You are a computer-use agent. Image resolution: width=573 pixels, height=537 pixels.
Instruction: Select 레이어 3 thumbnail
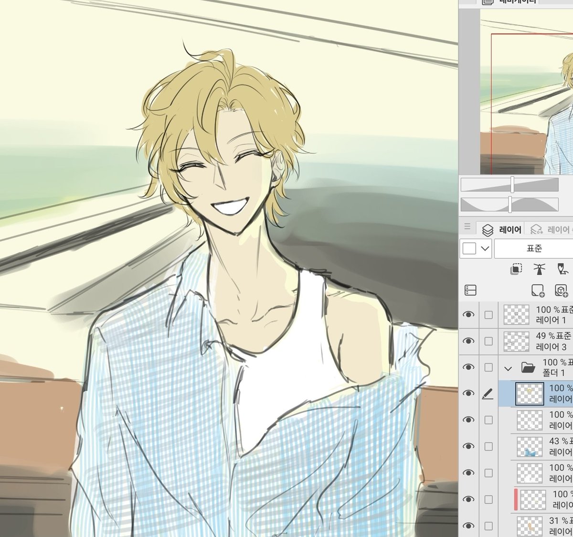click(x=517, y=341)
